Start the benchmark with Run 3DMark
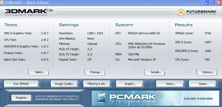Screen dimensions: 222x107 pyautogui.click(x=21, y=84)
